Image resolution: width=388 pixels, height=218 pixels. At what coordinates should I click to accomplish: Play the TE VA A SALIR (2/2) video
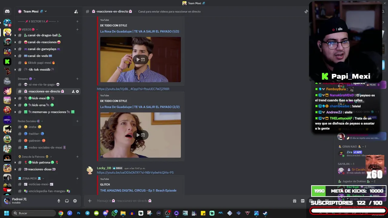pos(138,135)
